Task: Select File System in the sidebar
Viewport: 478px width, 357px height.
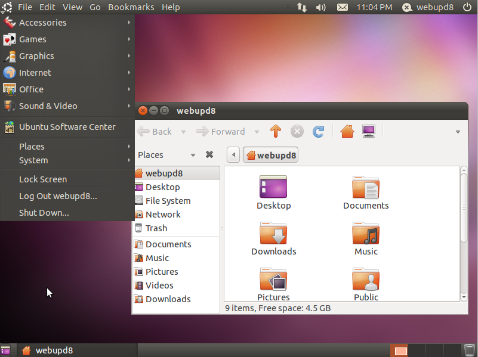Action: [x=177, y=201]
